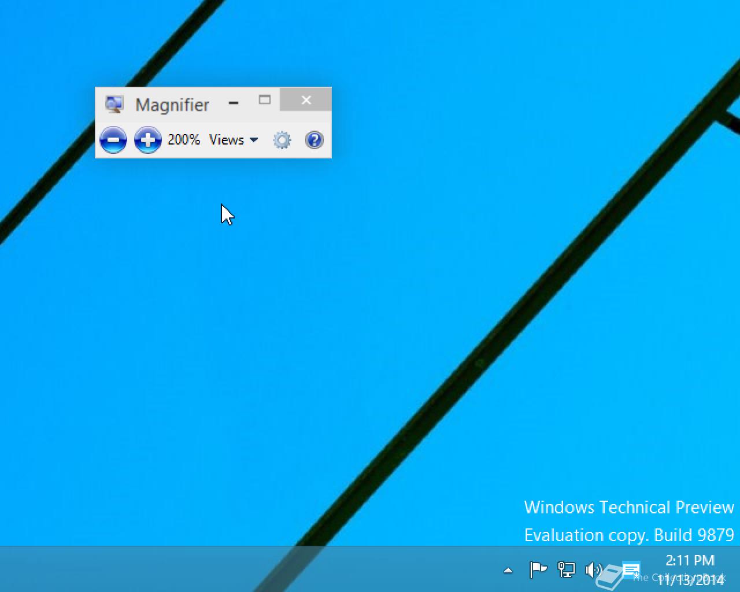
Task: Minimize the Magnifier window
Action: pos(234,103)
